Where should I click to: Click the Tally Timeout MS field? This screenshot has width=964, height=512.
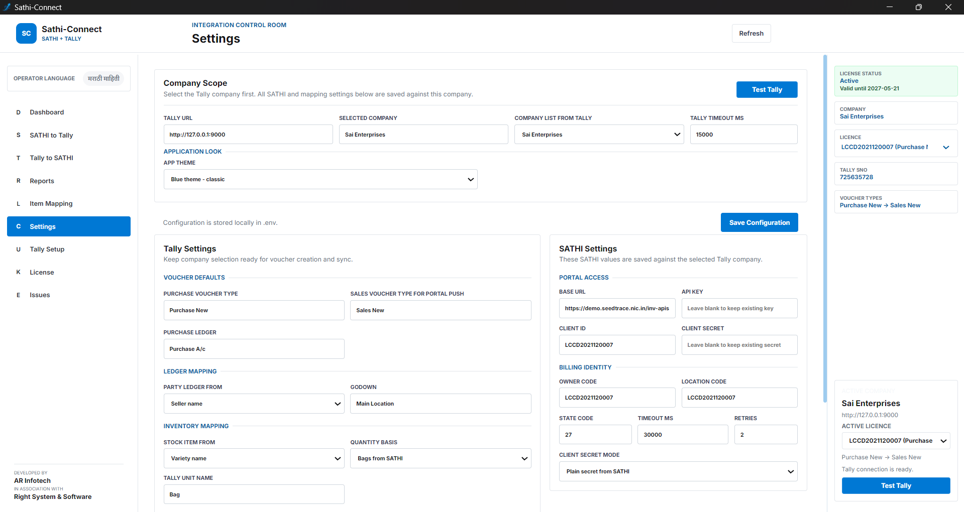point(743,135)
